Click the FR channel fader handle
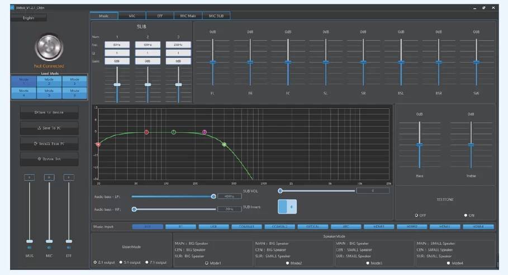Image resolution: width=508 pixels, height=275 pixels. point(250,62)
